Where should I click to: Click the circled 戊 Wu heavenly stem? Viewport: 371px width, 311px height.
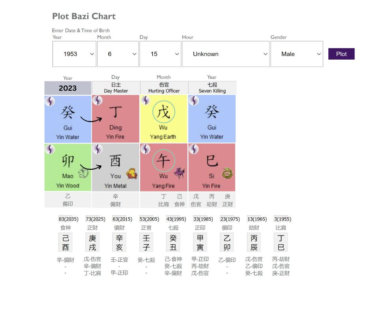tap(163, 112)
